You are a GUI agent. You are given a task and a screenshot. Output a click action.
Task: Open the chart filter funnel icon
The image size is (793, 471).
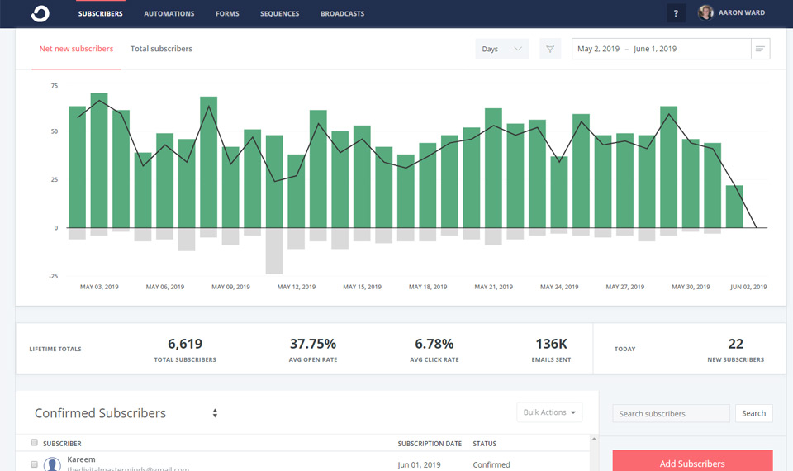(x=549, y=49)
